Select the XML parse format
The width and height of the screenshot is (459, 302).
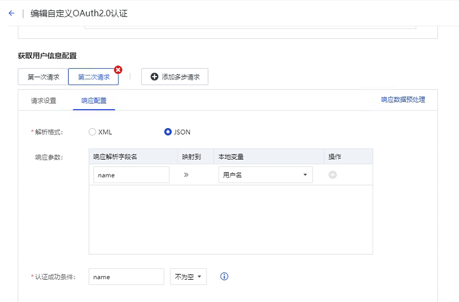pyautogui.click(x=93, y=132)
